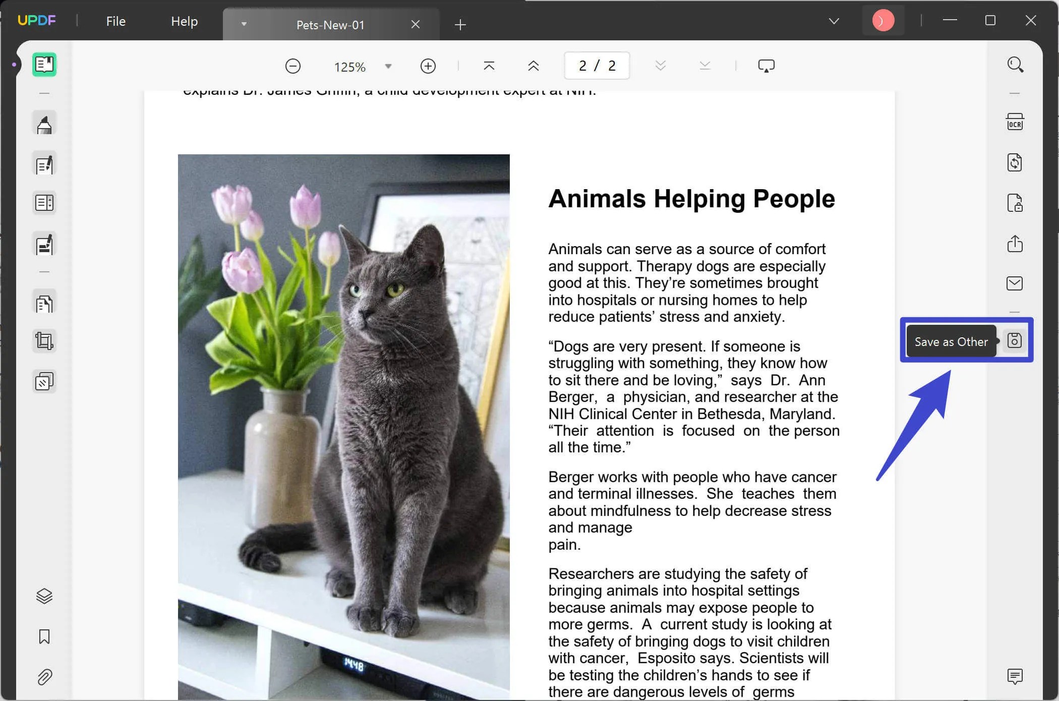Image resolution: width=1059 pixels, height=701 pixels.
Task: Send file by email icon
Action: point(1015,283)
